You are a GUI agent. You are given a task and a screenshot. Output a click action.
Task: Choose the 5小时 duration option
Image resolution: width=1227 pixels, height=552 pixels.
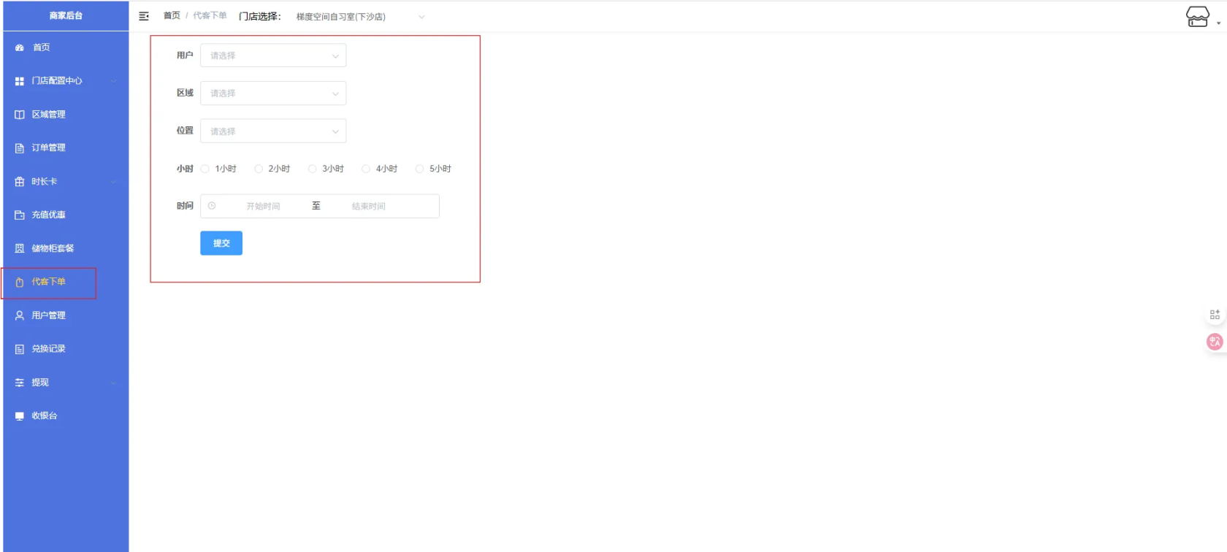coord(420,169)
